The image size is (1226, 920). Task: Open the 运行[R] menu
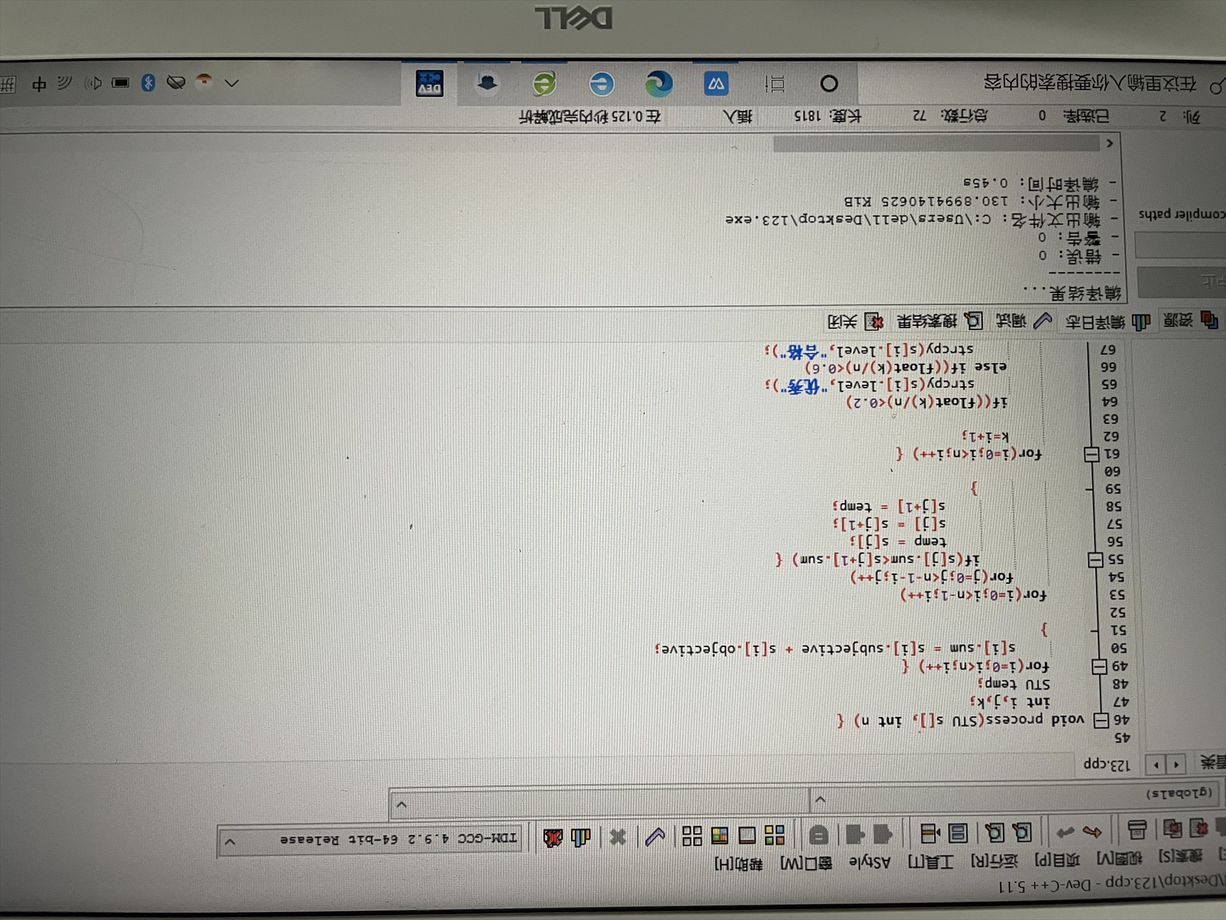pos(994,862)
